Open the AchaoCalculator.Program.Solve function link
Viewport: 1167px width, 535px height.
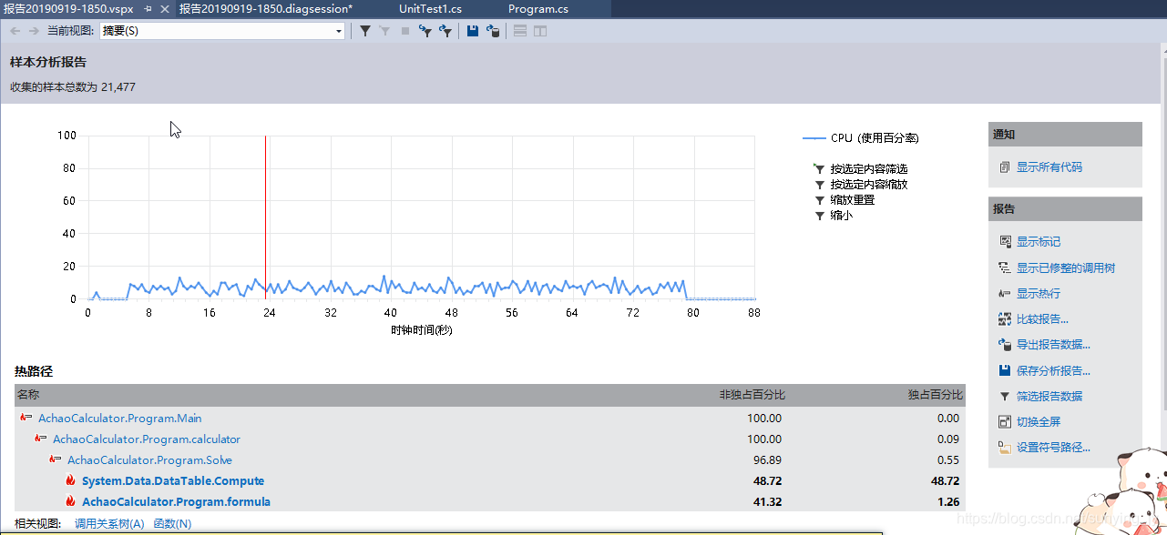pyautogui.click(x=150, y=460)
